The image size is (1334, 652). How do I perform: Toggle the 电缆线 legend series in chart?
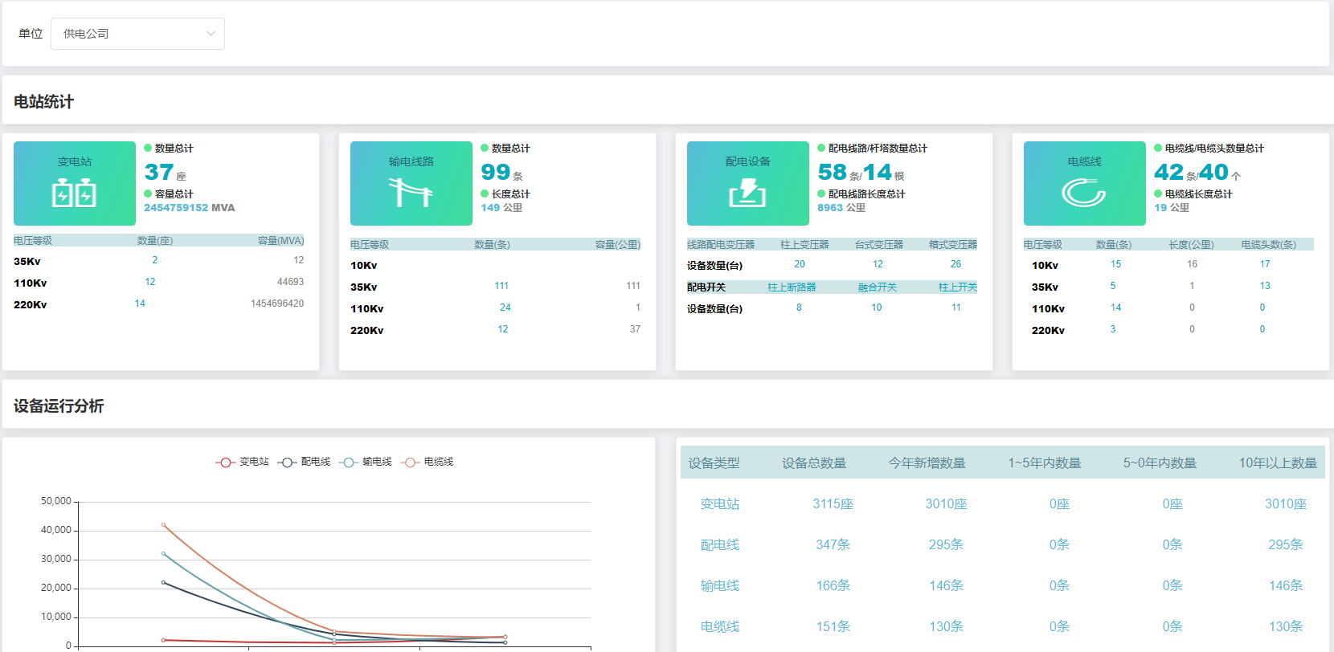tap(427, 462)
